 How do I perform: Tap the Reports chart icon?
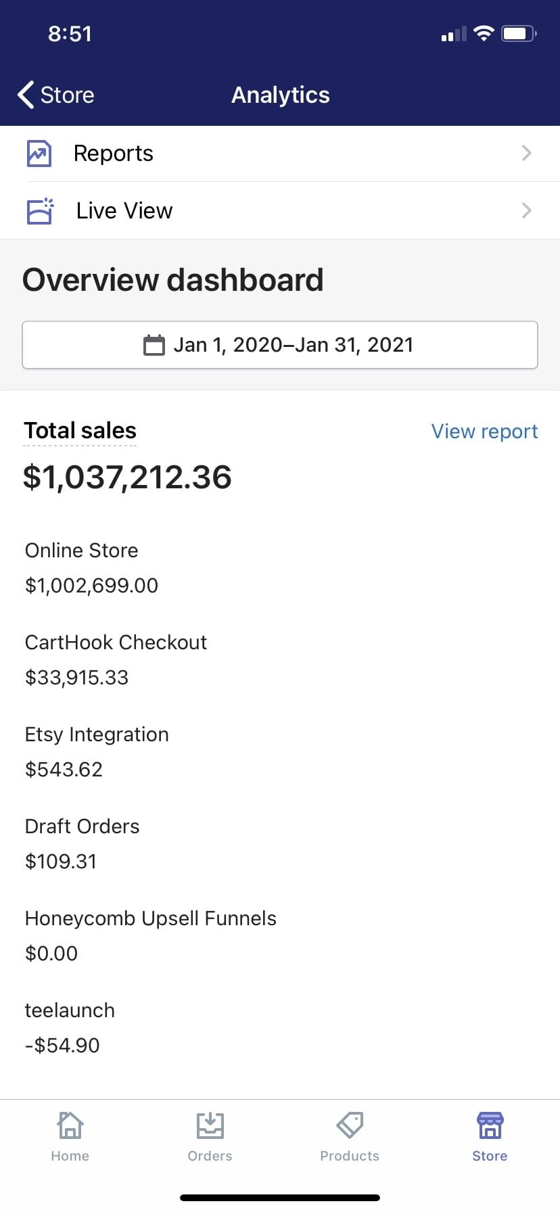tap(39, 154)
